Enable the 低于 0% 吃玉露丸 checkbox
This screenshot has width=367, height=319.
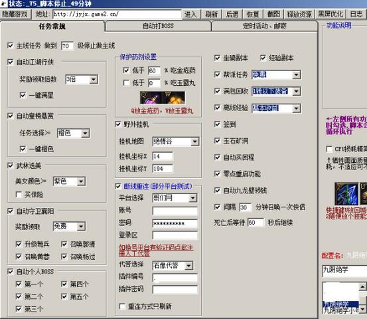(x=126, y=82)
